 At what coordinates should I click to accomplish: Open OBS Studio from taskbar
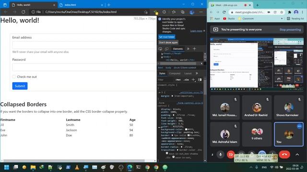121,167
